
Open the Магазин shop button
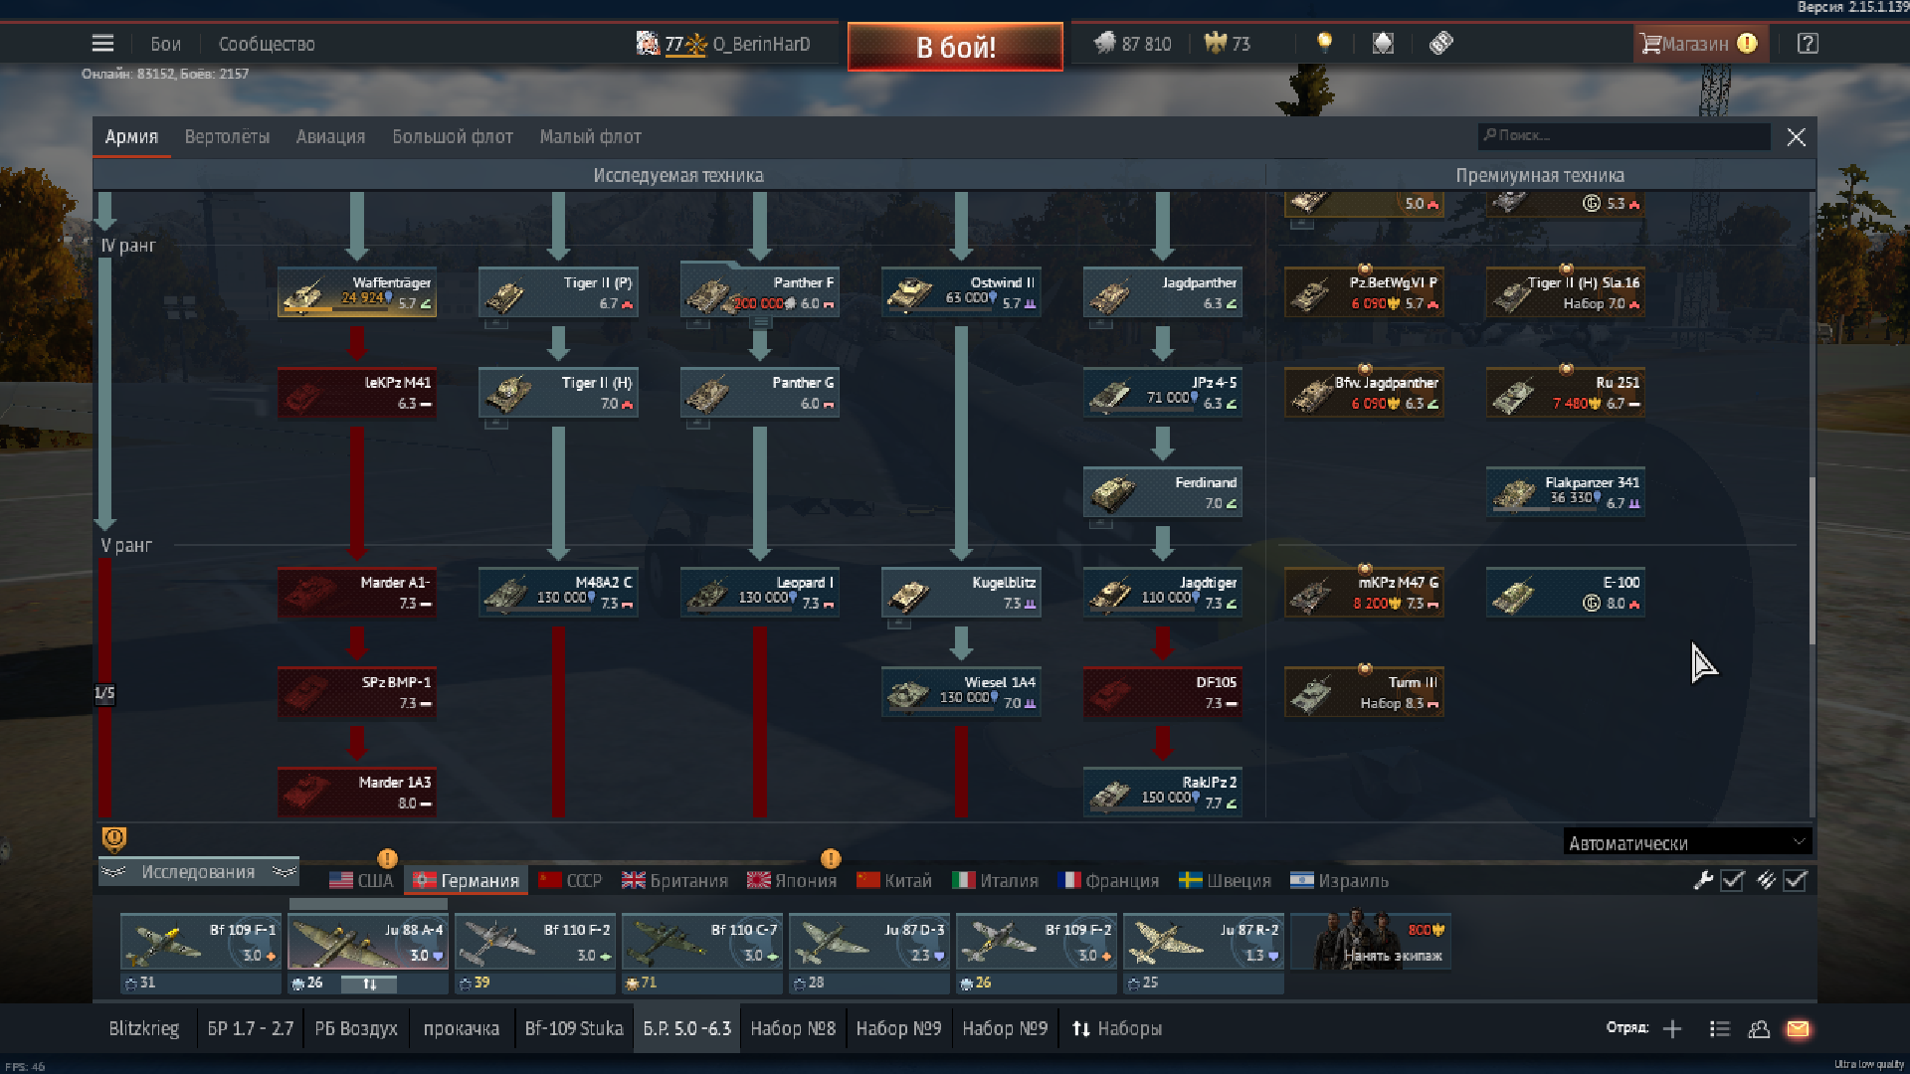click(x=1700, y=44)
